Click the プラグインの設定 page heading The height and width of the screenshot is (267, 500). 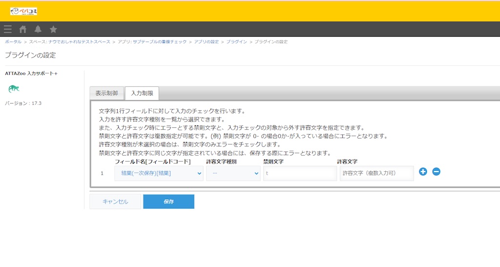[31, 55]
